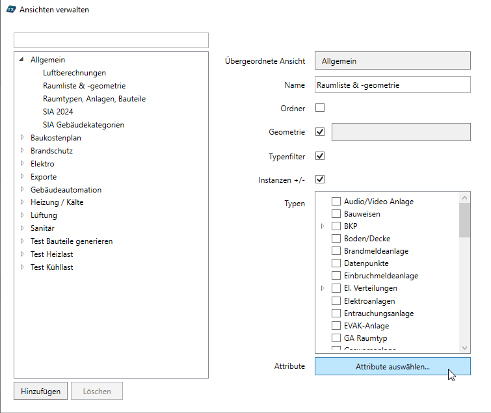Expand the Brandschutz tree node
Viewport: 491px width, 413px height.
click(22, 151)
